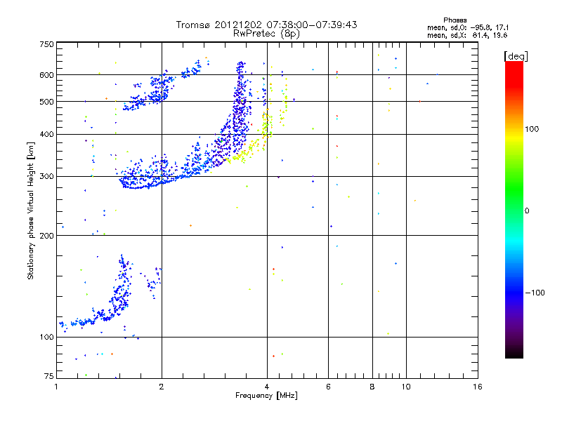This screenshot has width=562, height=421.
Task: Click the x-axis '8' tick label
Action: 372,387
